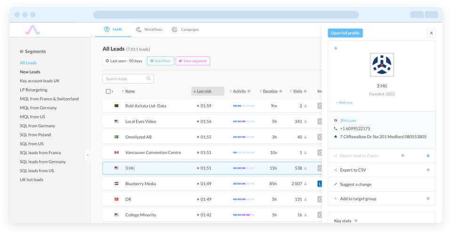Open Omnilyzed AB lead row
Screen dimensions: 452x235
point(212,137)
